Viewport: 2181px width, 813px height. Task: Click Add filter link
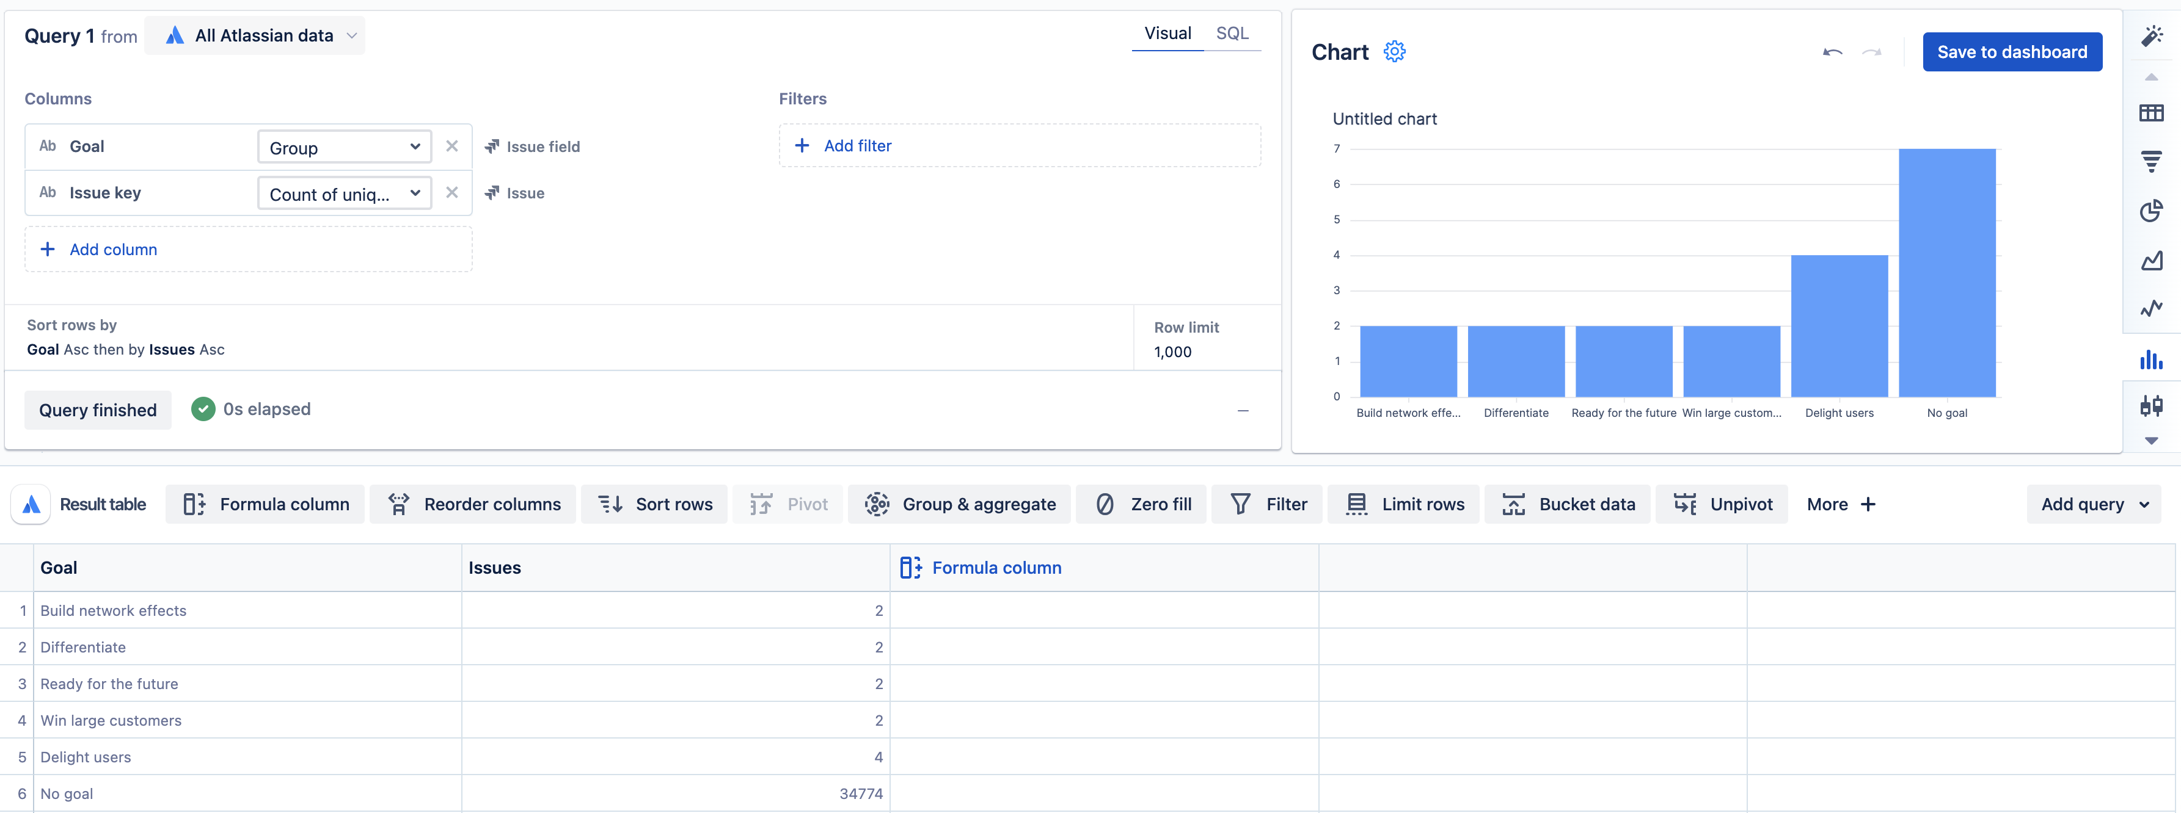point(857,145)
